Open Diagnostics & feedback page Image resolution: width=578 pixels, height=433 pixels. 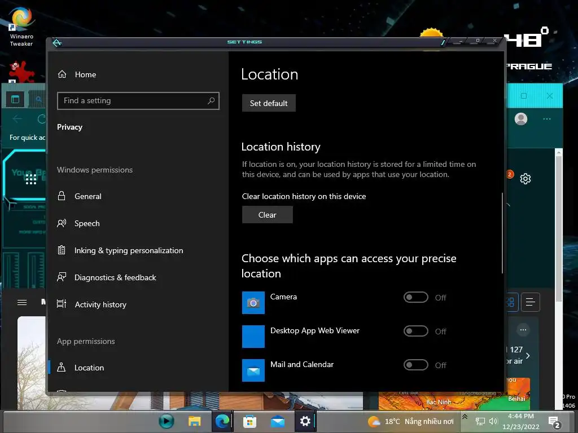coord(107,277)
